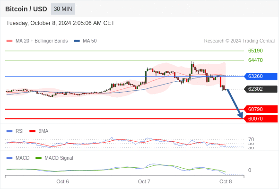Click the MA 20 + Bollinger Bands legend swatch

tap(9, 41)
